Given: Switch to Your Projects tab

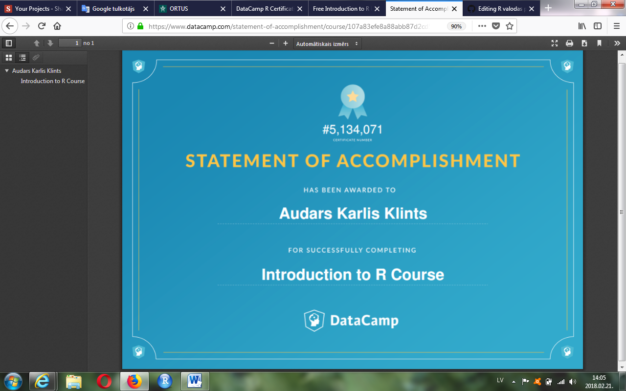Looking at the screenshot, I should point(39,8).
